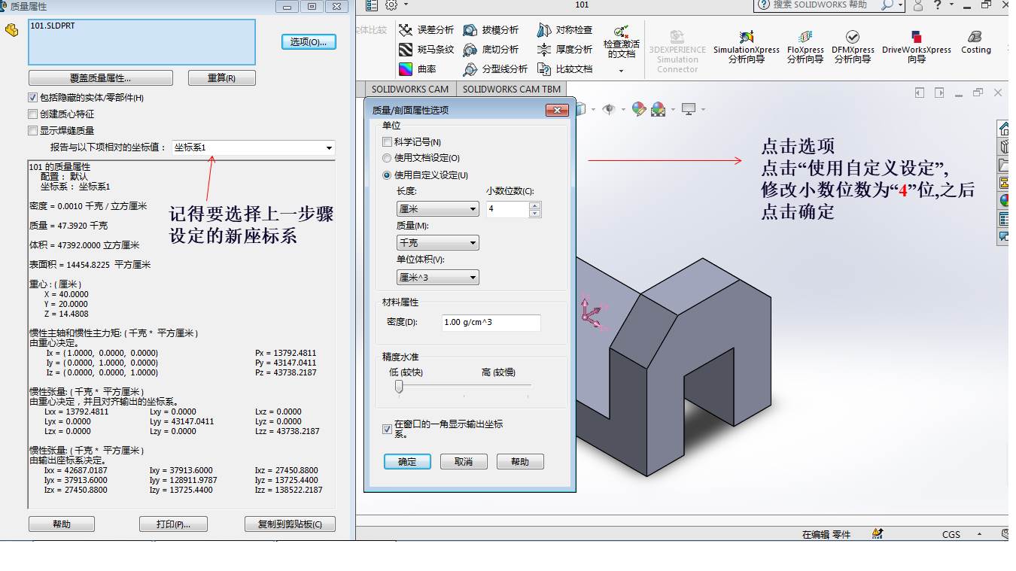This screenshot has width=1016, height=571.
Task: Open the help question mark menu
Action: click(938, 5)
